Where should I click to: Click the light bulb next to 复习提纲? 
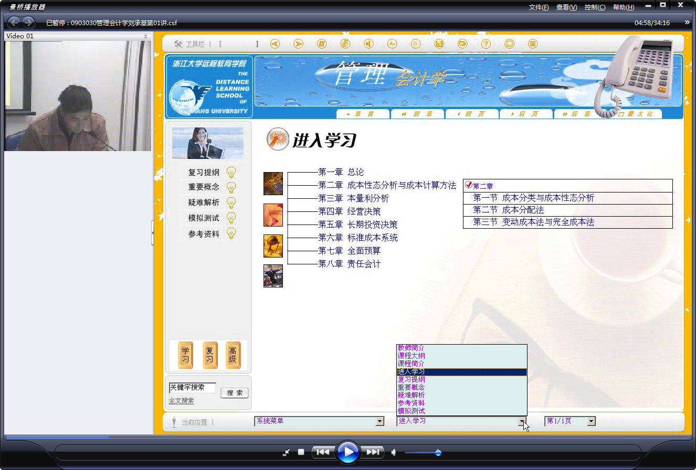pyautogui.click(x=231, y=172)
